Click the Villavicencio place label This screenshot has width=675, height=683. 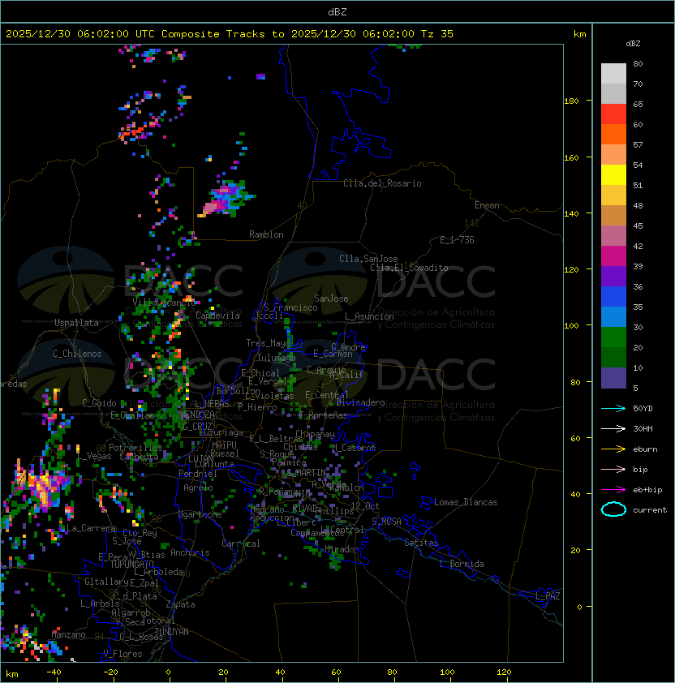pos(164,302)
